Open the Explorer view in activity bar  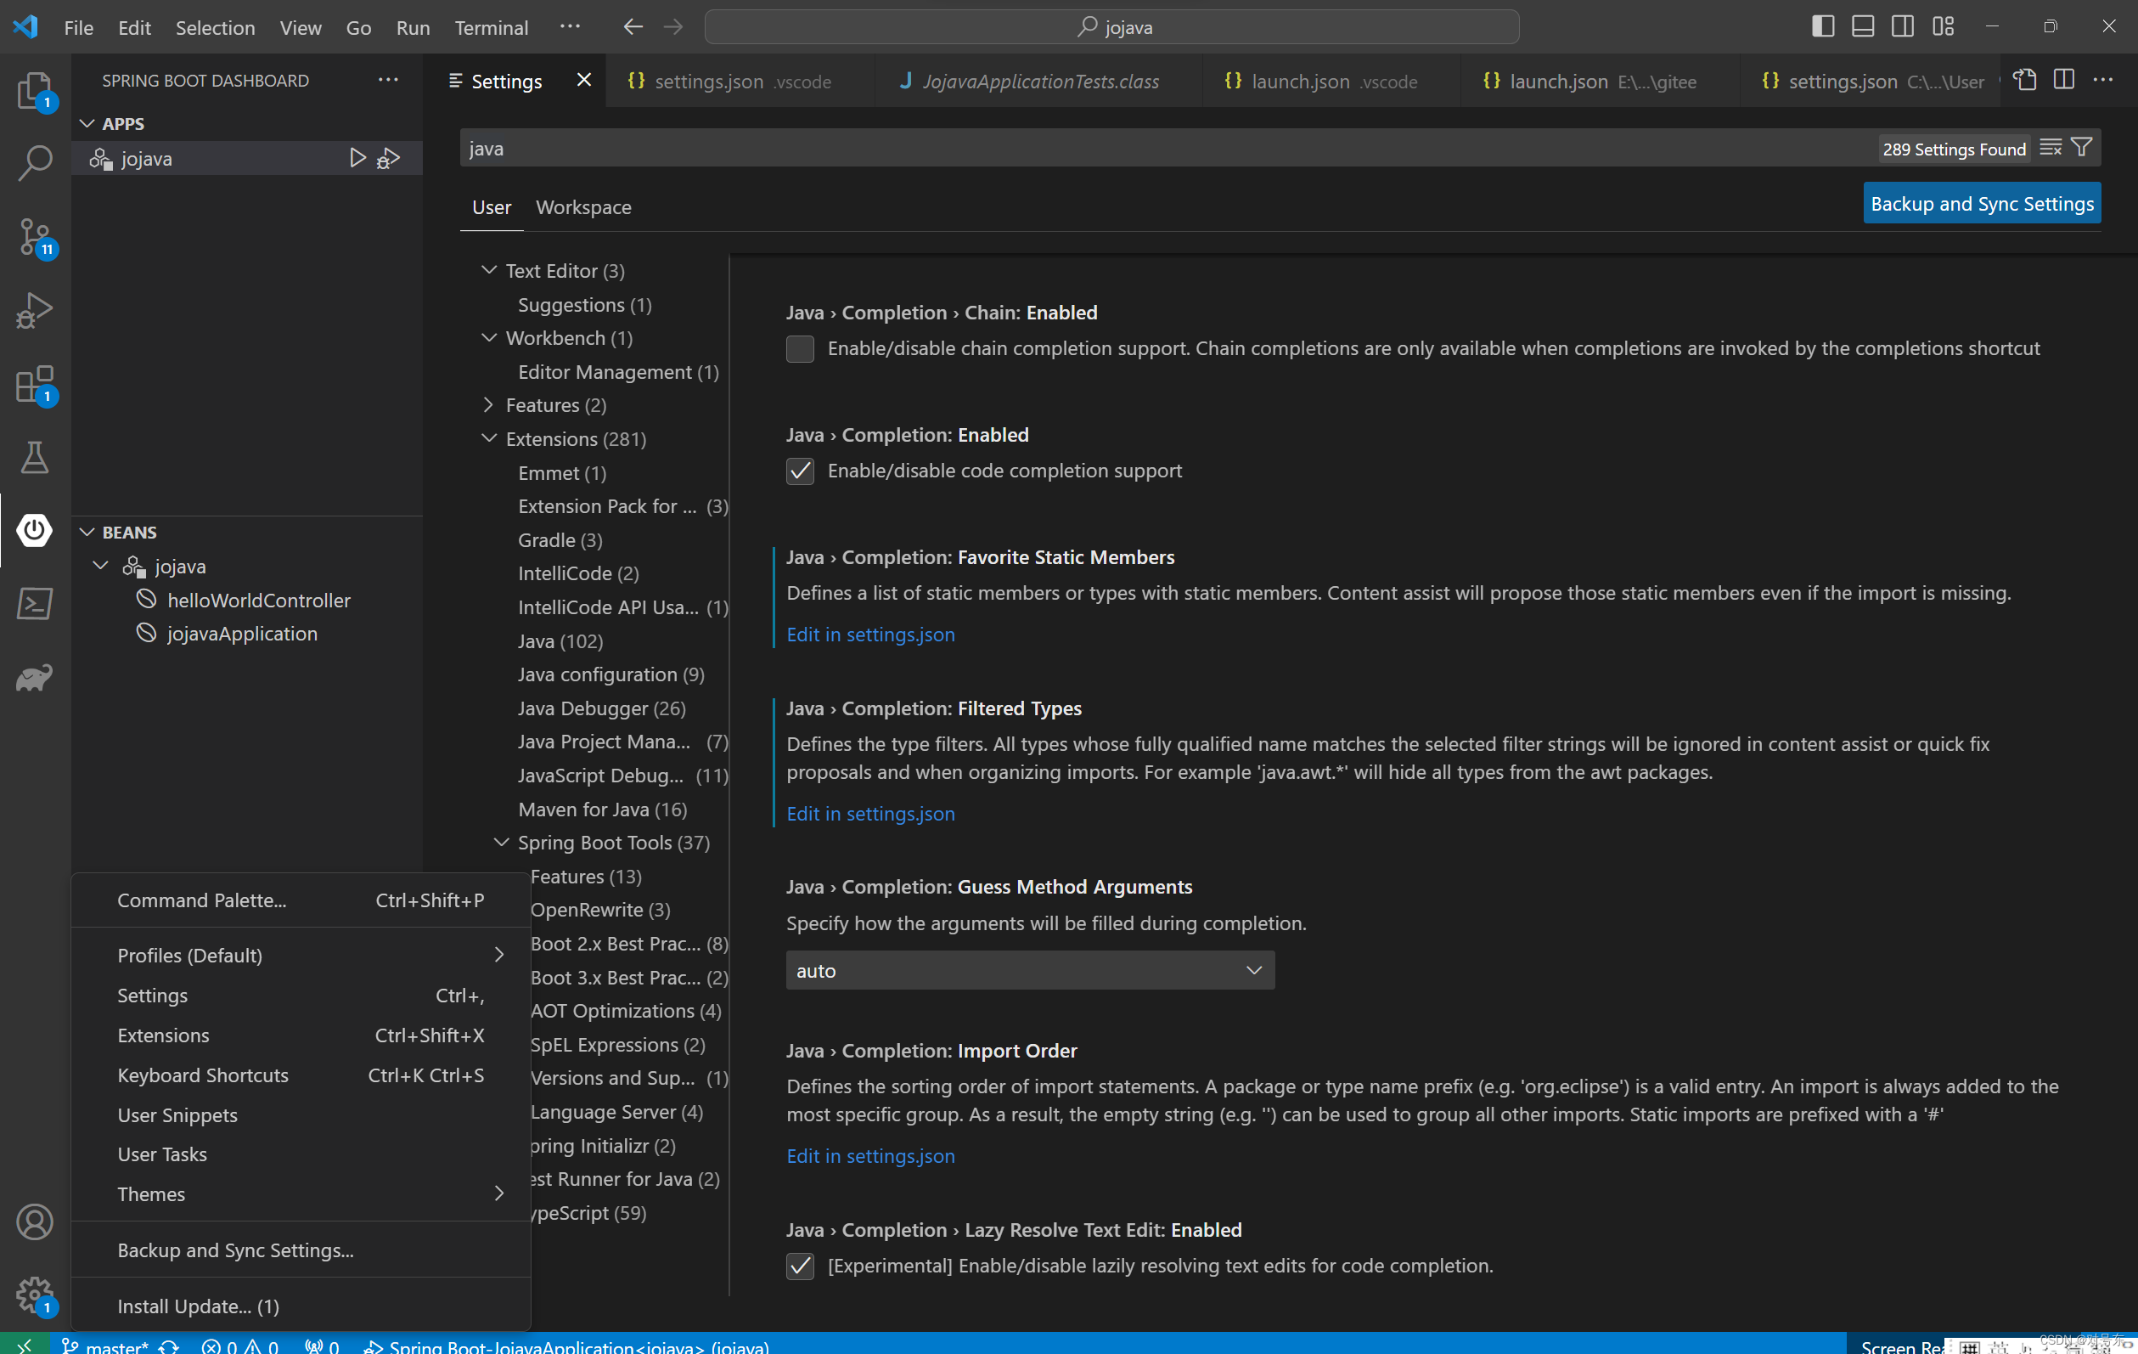(x=35, y=90)
